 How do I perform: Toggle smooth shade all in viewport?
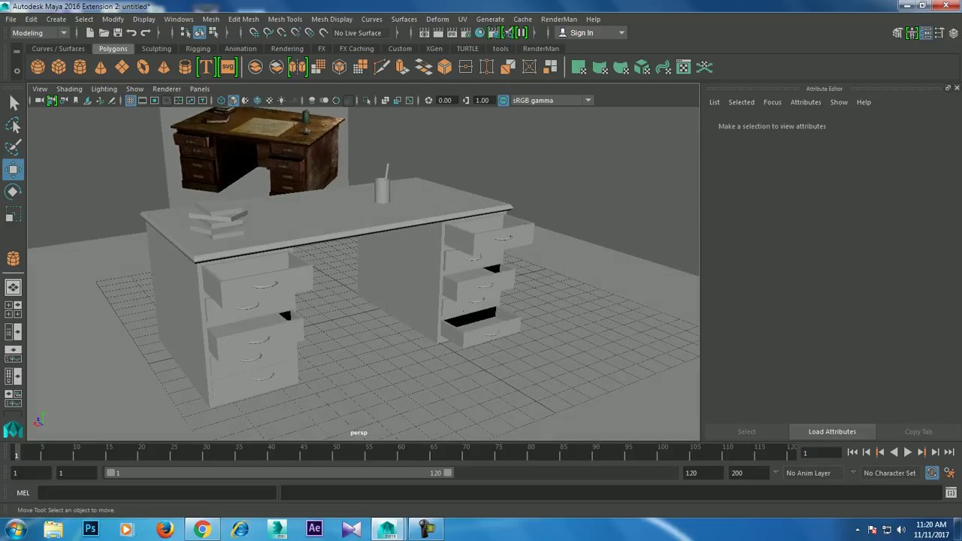[233, 101]
